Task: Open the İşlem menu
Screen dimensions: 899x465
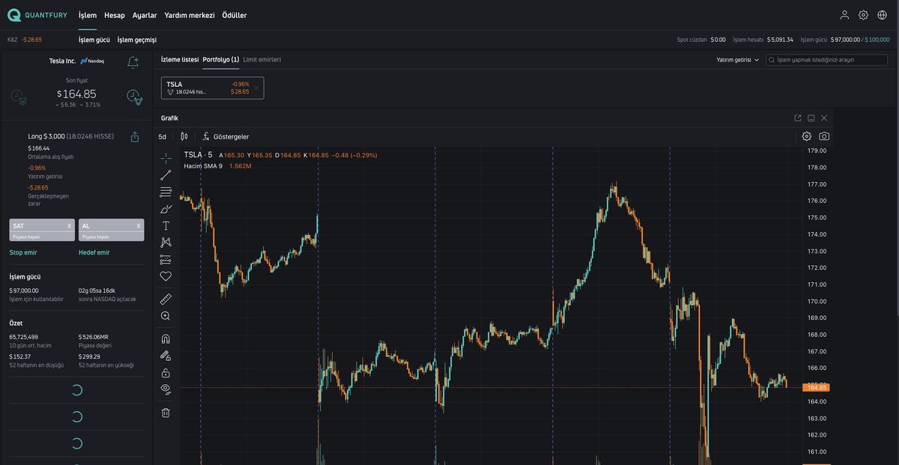Action: click(88, 15)
